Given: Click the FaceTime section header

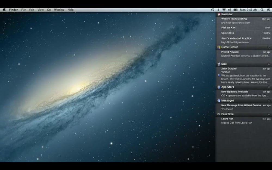Looking at the screenshot, I should coord(244,114).
